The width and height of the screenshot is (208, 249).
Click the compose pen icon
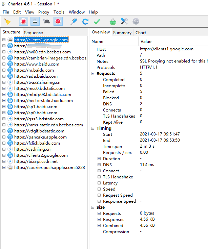pyautogui.click(x=74, y=21)
